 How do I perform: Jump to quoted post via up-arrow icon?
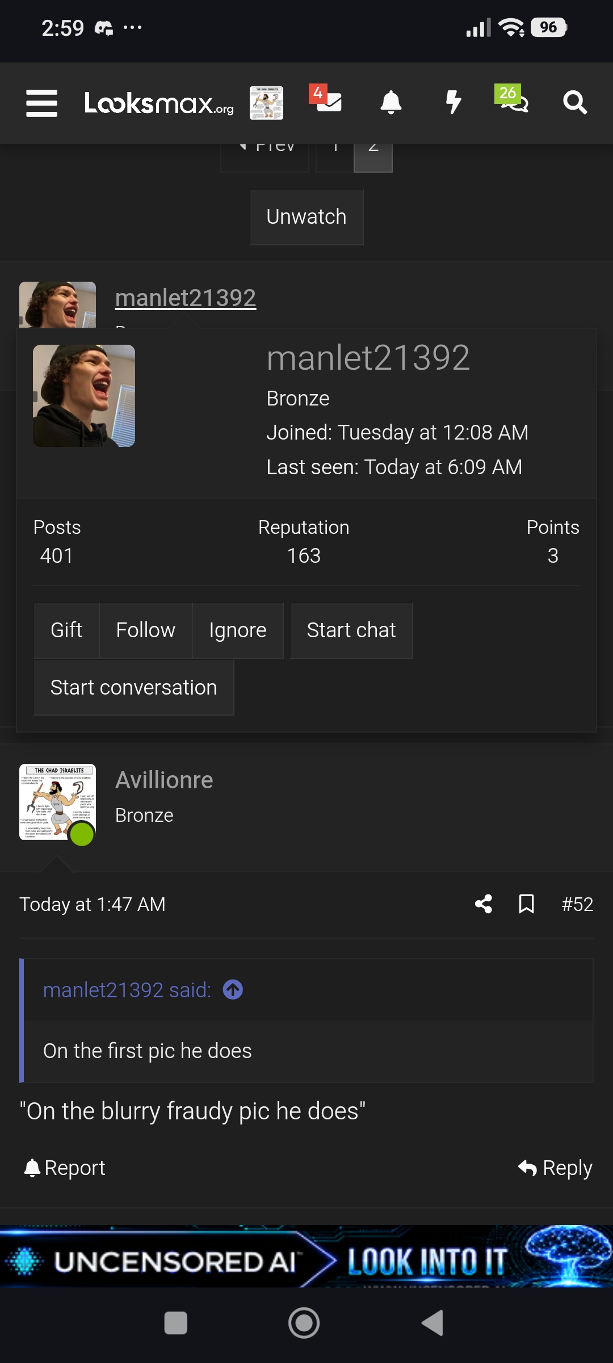click(233, 990)
